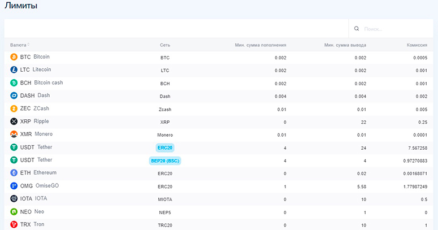Click the Neo coin icon
438x230 pixels.
[14, 212]
